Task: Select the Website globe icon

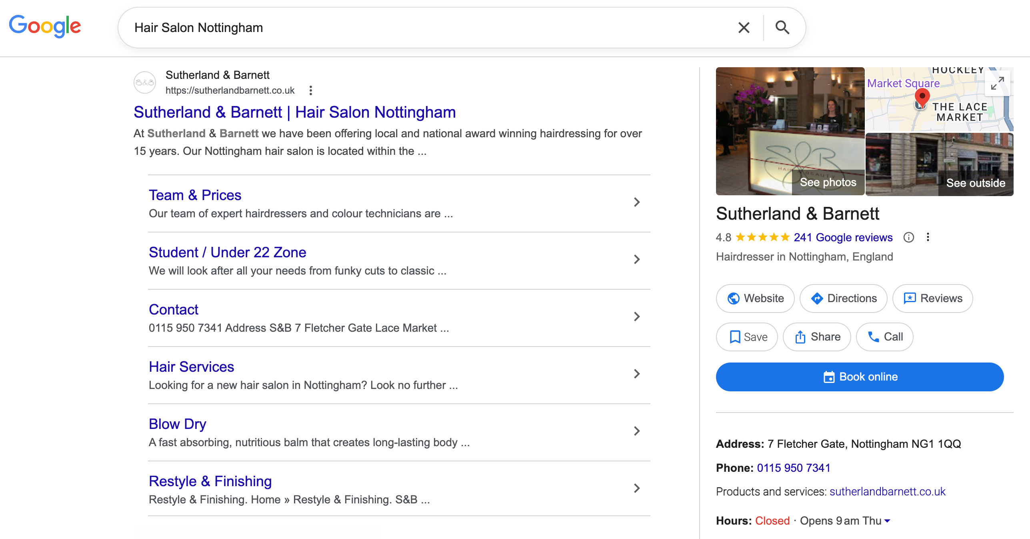Action: point(734,299)
